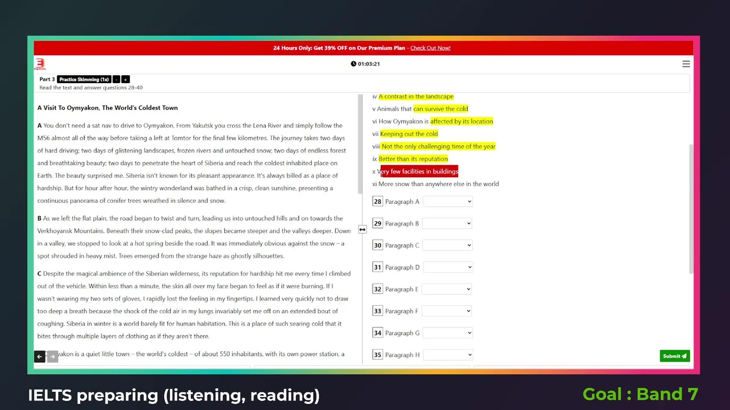Screen dimensions: 730x410
Task: Open the hamburger menu icon
Action: 686,64
